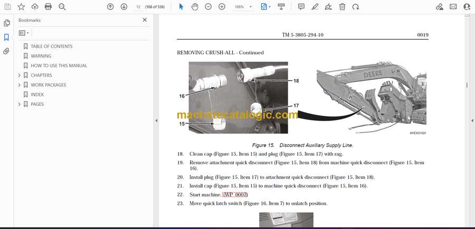Open the find text search tool
The width and height of the screenshot is (475, 229).
(62, 7)
